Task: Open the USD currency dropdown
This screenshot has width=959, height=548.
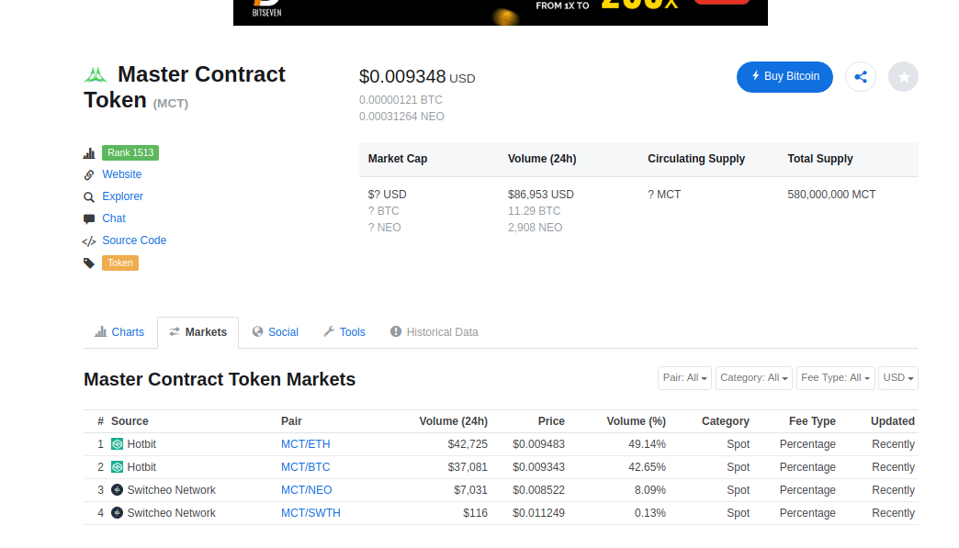Action: pos(897,377)
